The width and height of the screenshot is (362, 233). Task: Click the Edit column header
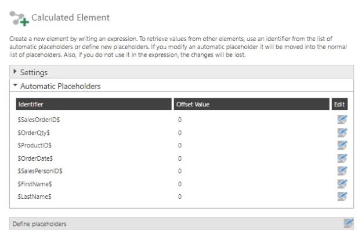coord(339,104)
